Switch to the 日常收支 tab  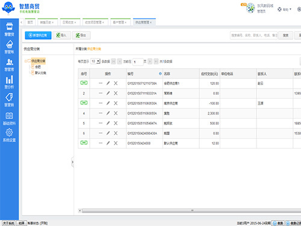pos(70,22)
